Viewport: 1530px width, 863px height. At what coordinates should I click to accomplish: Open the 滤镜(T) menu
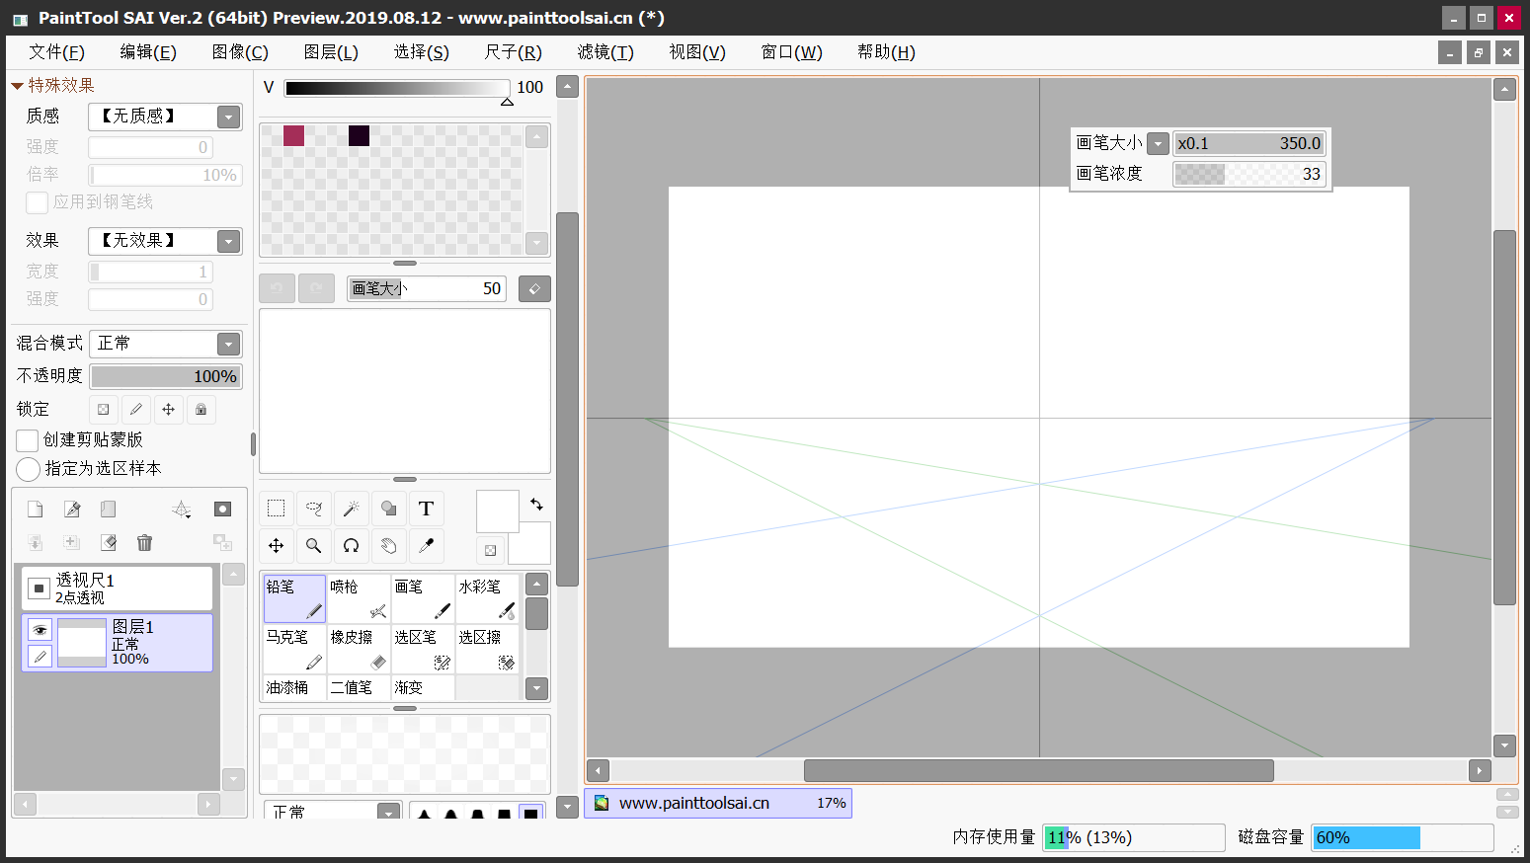pyautogui.click(x=605, y=52)
